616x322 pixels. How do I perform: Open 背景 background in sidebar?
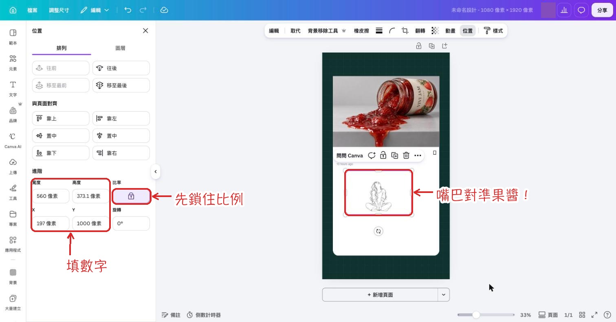pos(13,276)
